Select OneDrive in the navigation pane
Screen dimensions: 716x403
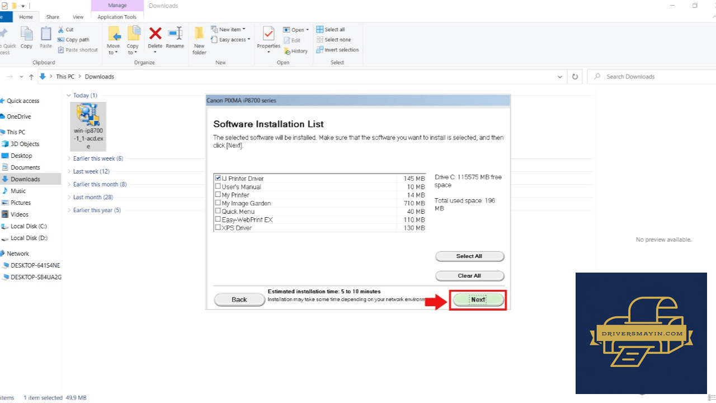click(x=19, y=116)
